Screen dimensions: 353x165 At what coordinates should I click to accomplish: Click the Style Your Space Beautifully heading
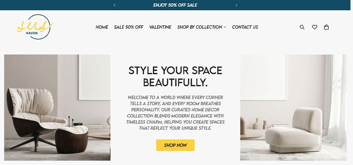176,76
